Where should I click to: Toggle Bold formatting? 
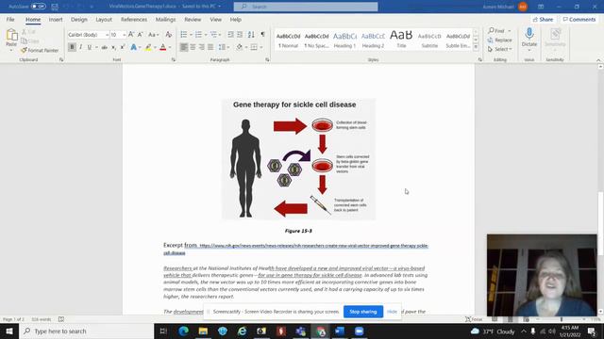pos(72,47)
